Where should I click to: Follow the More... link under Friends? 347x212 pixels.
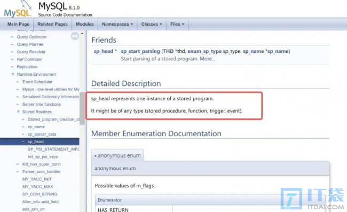[207, 59]
